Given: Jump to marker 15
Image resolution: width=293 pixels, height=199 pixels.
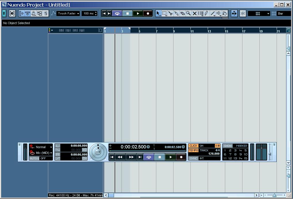Looking at the screenshot, I should point(246,159).
